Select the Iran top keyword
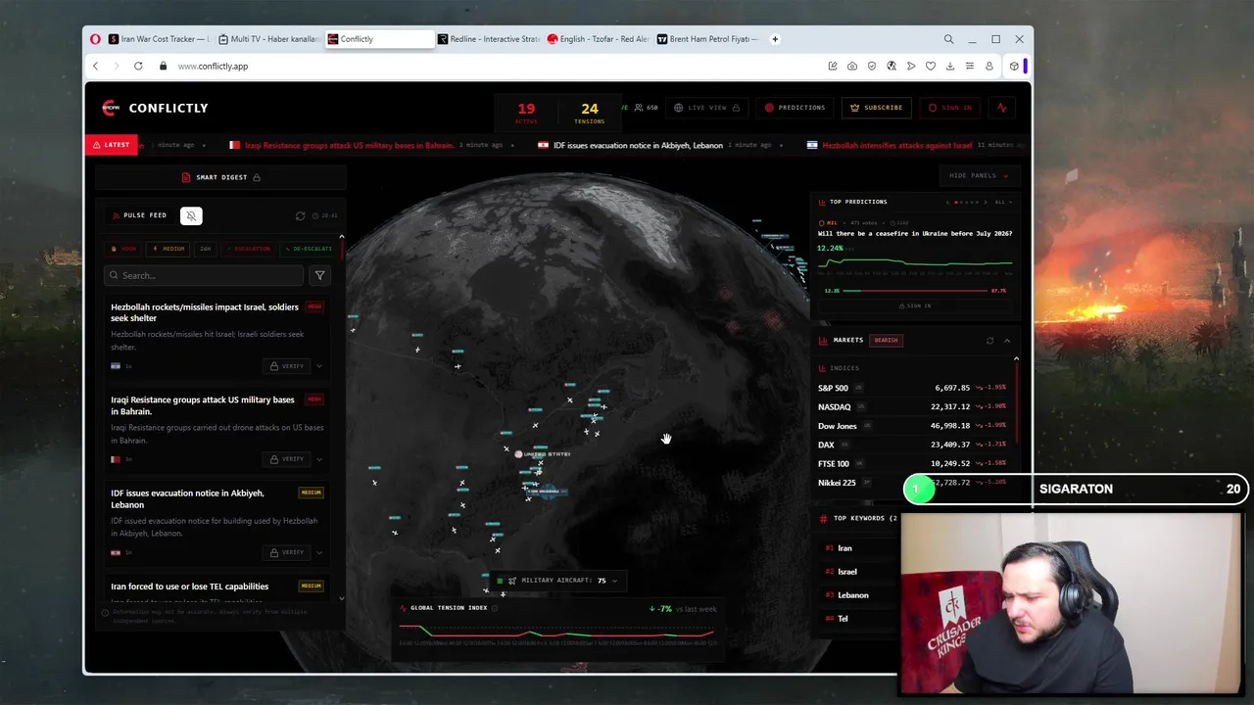The height and width of the screenshot is (705, 1254). [x=844, y=548]
